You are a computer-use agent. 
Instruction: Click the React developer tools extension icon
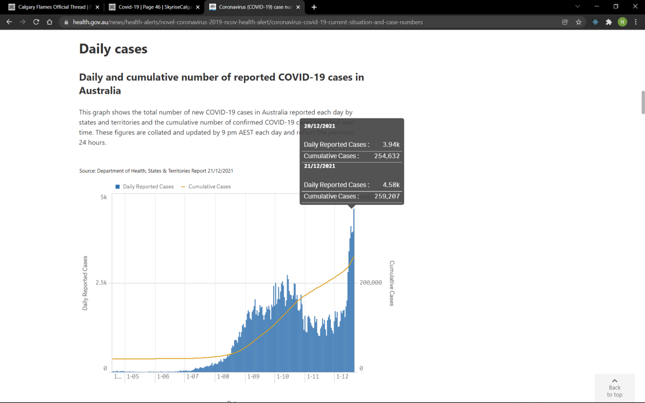pos(596,22)
